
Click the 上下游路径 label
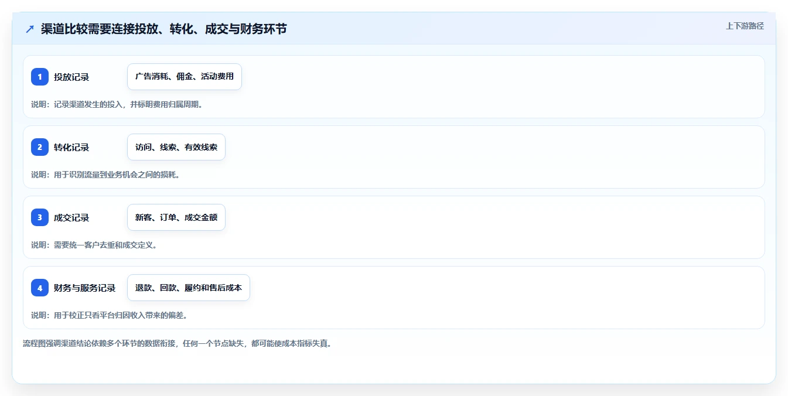pyautogui.click(x=745, y=26)
